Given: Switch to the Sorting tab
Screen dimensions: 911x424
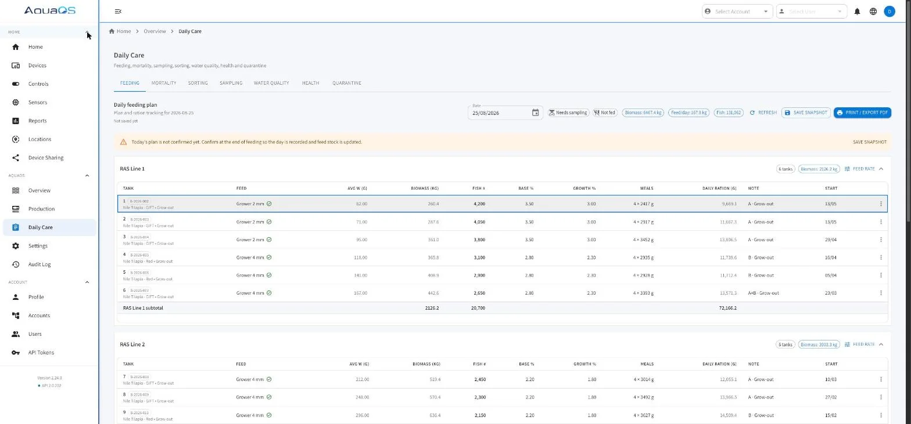Looking at the screenshot, I should 198,83.
